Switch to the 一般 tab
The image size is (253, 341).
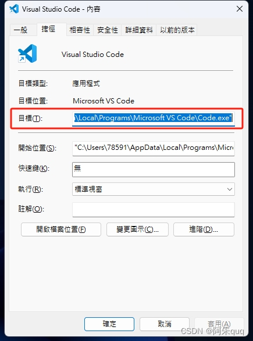tap(20, 30)
